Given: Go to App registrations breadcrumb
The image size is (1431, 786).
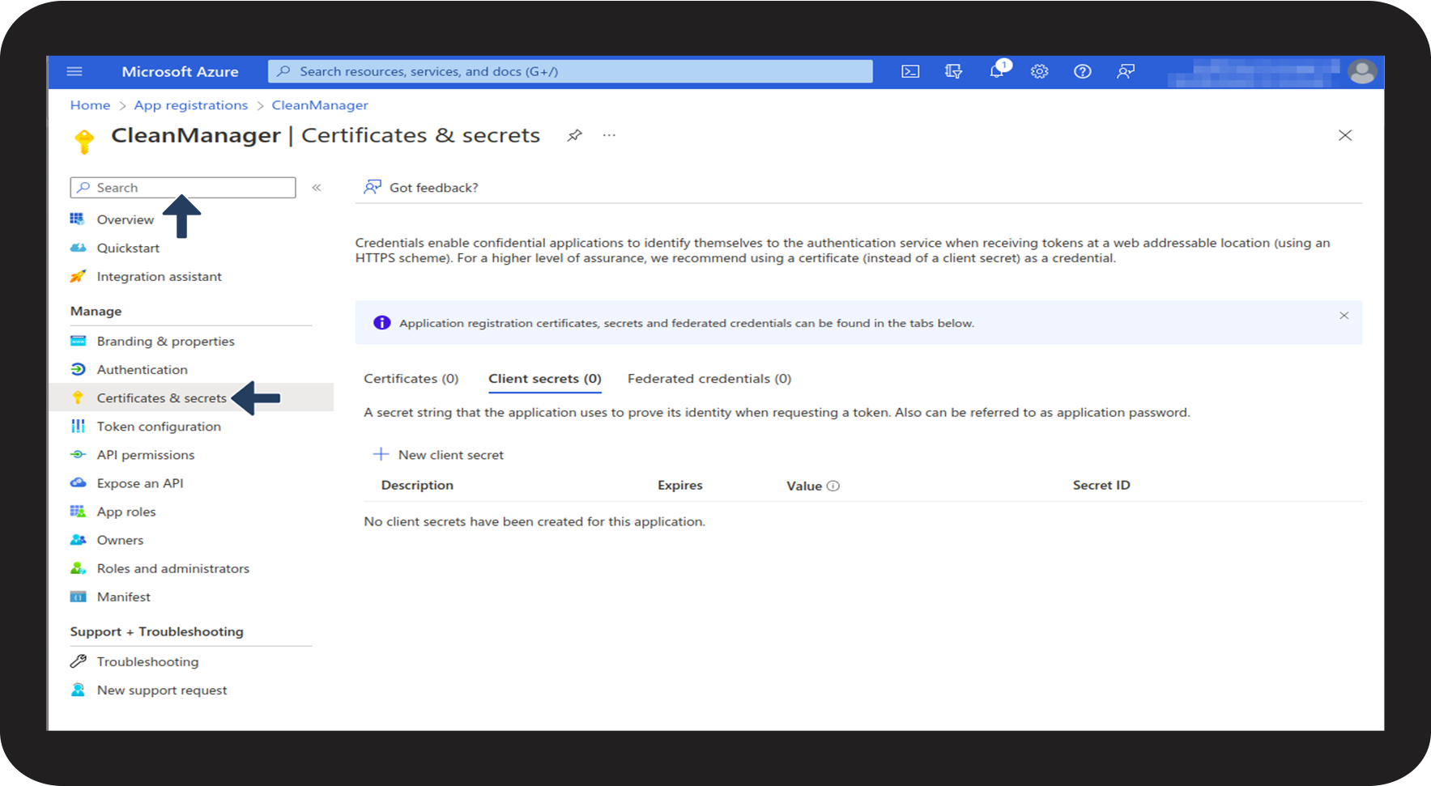Looking at the screenshot, I should click(190, 105).
